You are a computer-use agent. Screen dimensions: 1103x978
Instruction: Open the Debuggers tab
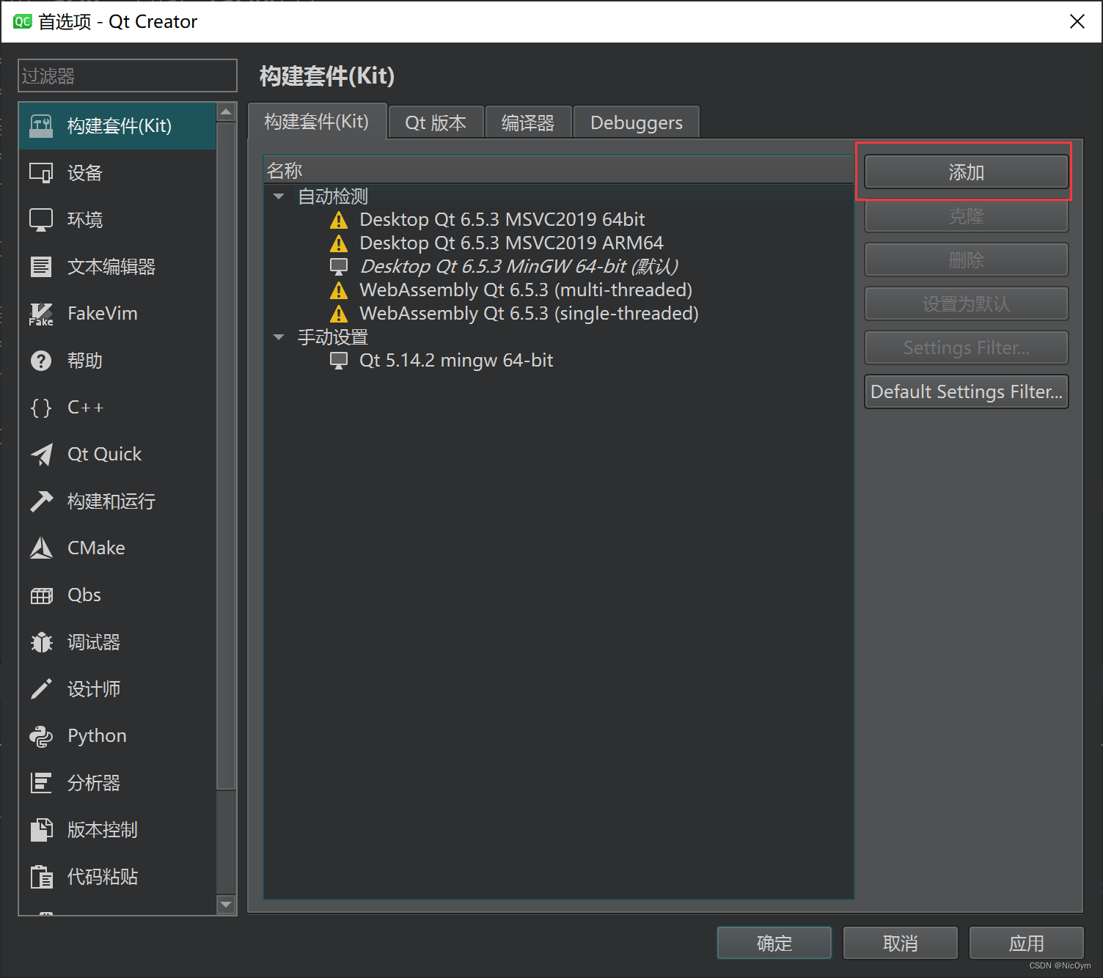pyautogui.click(x=637, y=122)
